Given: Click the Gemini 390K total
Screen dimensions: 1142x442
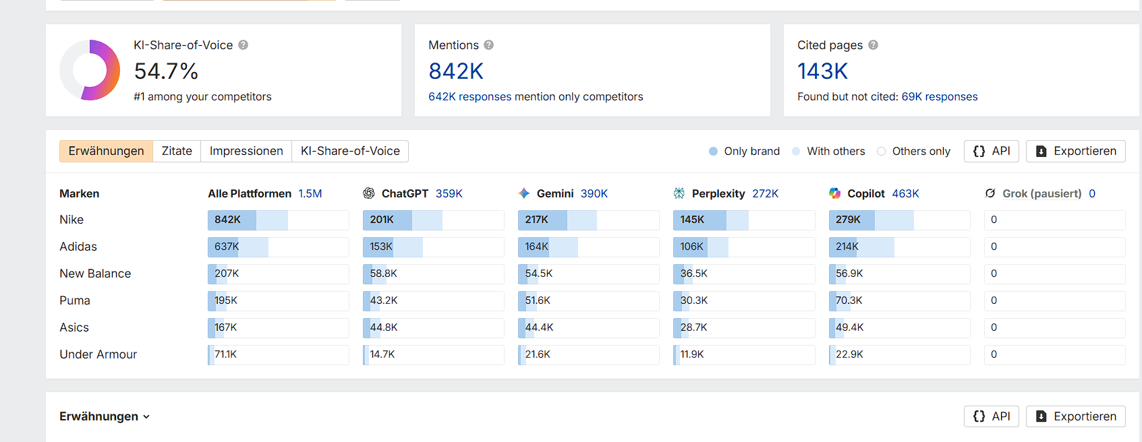Looking at the screenshot, I should (x=594, y=193).
